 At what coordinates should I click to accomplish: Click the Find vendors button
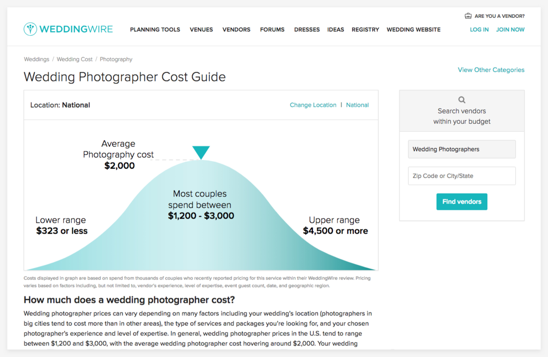tap(462, 201)
